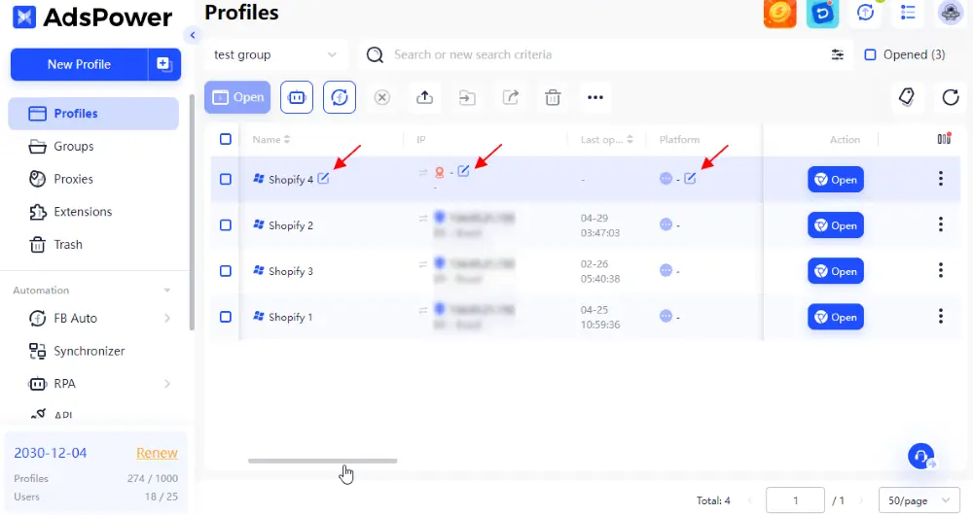Expand RPA submenu arrow
This screenshot has width=973, height=515.
tap(167, 384)
